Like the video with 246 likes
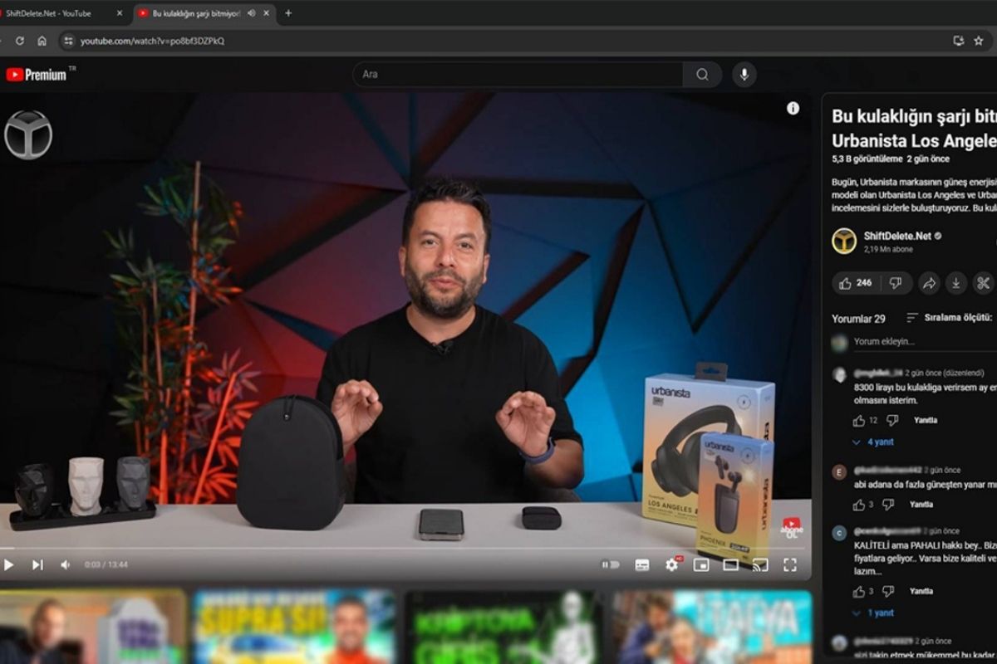The height and width of the screenshot is (664, 997). pos(855,283)
